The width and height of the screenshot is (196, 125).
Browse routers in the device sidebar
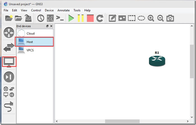[9, 33]
